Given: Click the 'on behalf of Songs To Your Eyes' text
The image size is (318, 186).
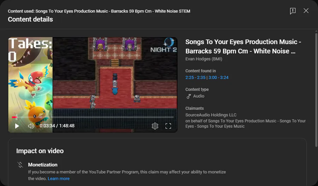Looking at the screenshot, I should 246,124.
